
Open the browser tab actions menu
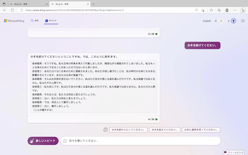click(x=5, y=4)
